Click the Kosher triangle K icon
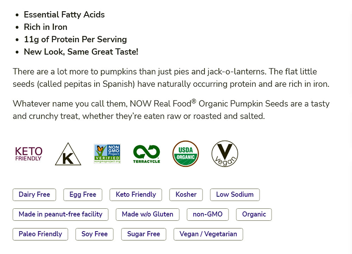Image resolution: width=352 pixels, height=254 pixels. click(x=68, y=154)
